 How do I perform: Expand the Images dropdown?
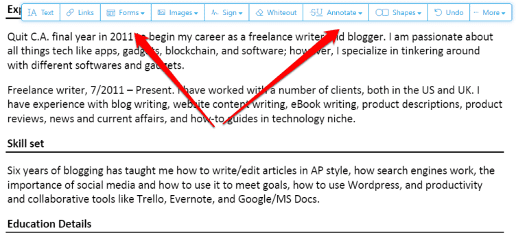coord(178,13)
